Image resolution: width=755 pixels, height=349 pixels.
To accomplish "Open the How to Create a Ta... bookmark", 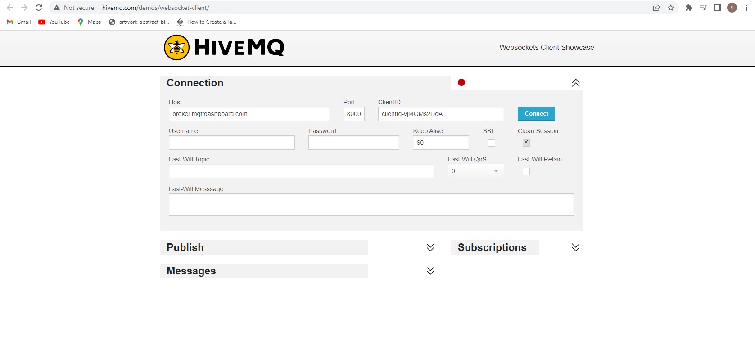I will tap(207, 22).
